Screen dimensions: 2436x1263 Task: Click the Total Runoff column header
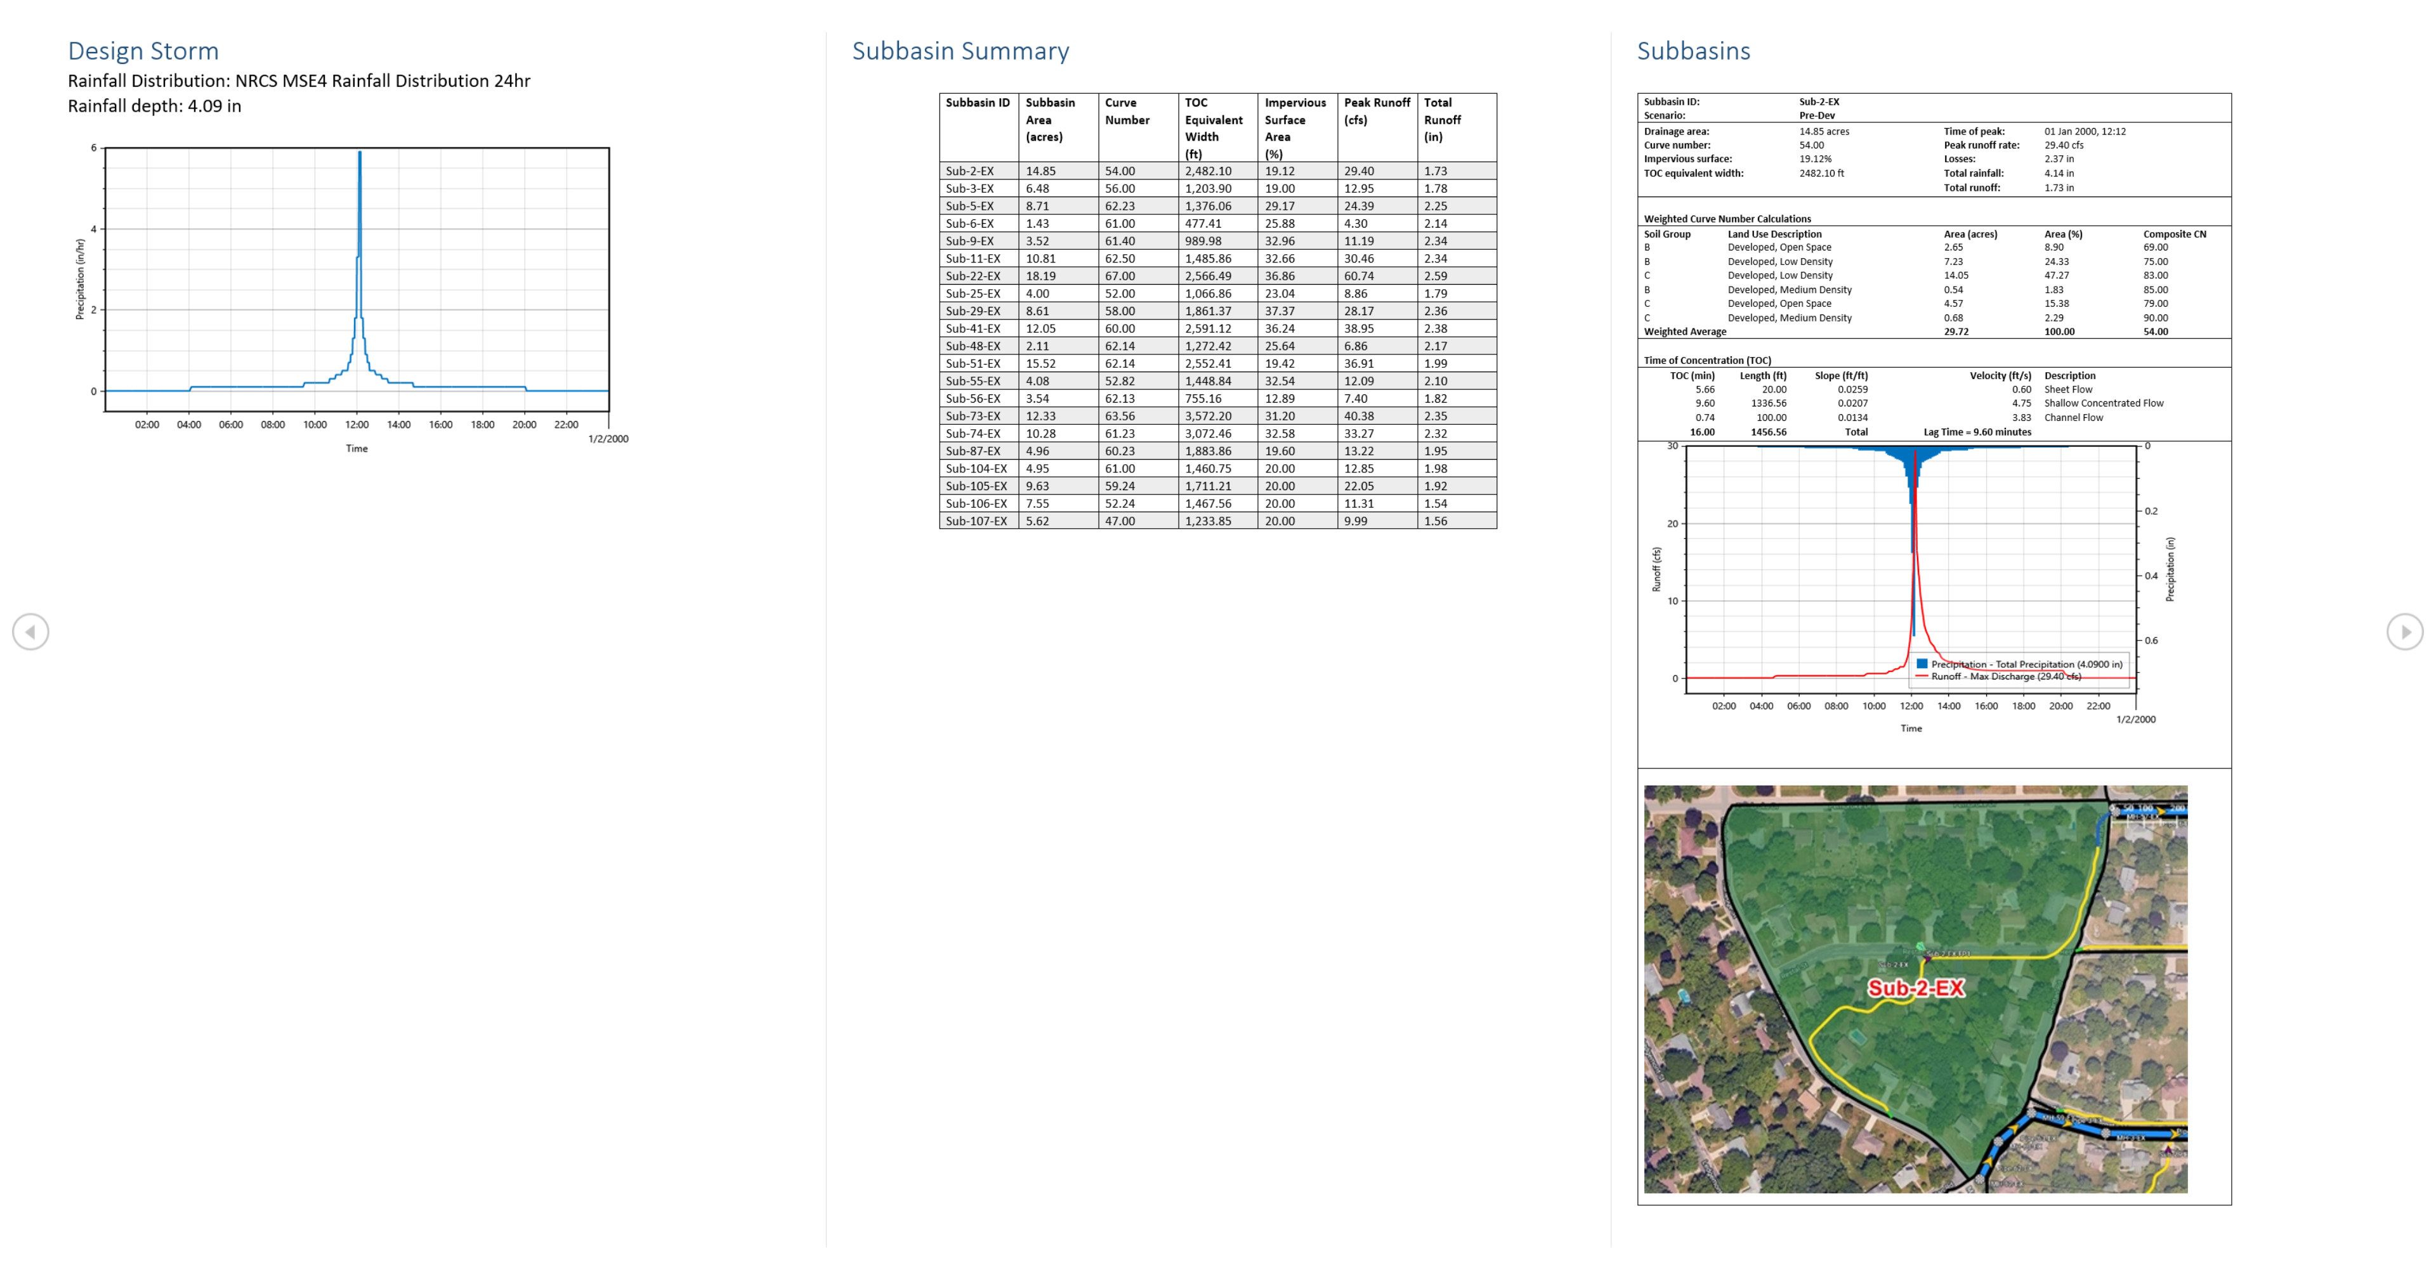pyautogui.click(x=1441, y=119)
